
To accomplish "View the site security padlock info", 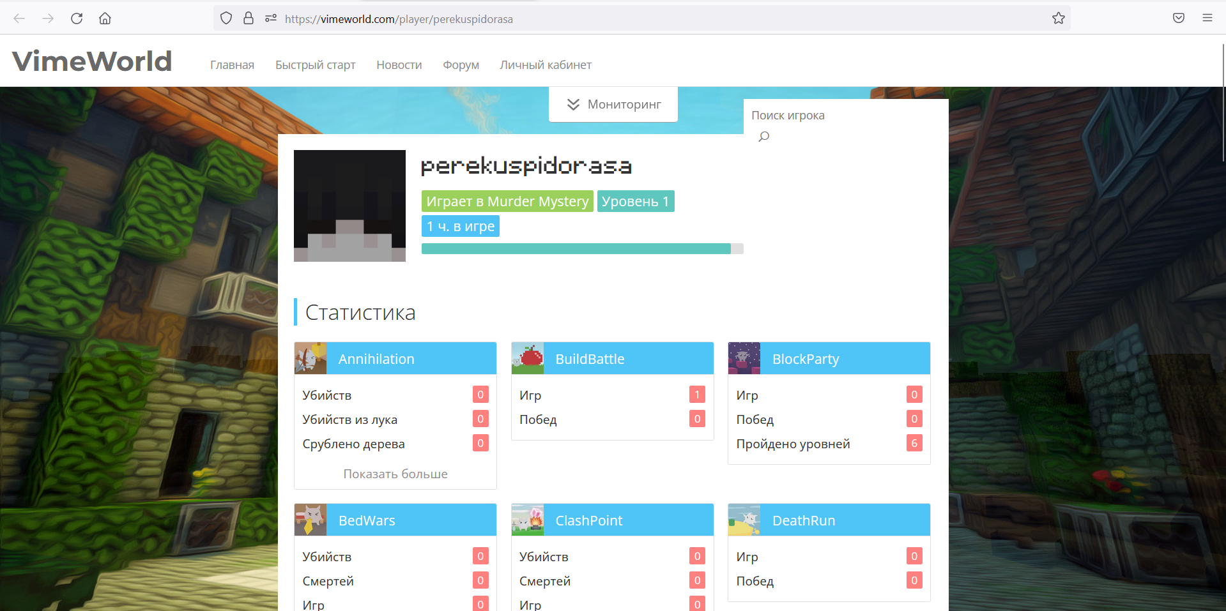I will click(249, 19).
